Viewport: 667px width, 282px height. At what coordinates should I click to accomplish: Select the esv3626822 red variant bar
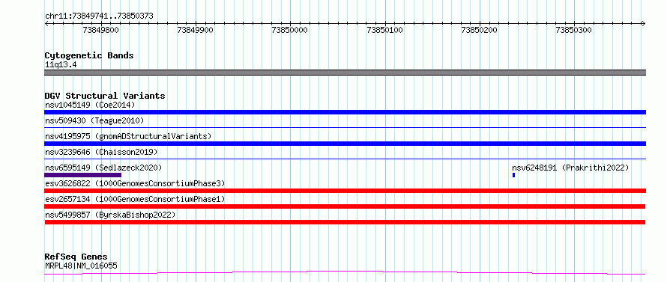coord(345,191)
